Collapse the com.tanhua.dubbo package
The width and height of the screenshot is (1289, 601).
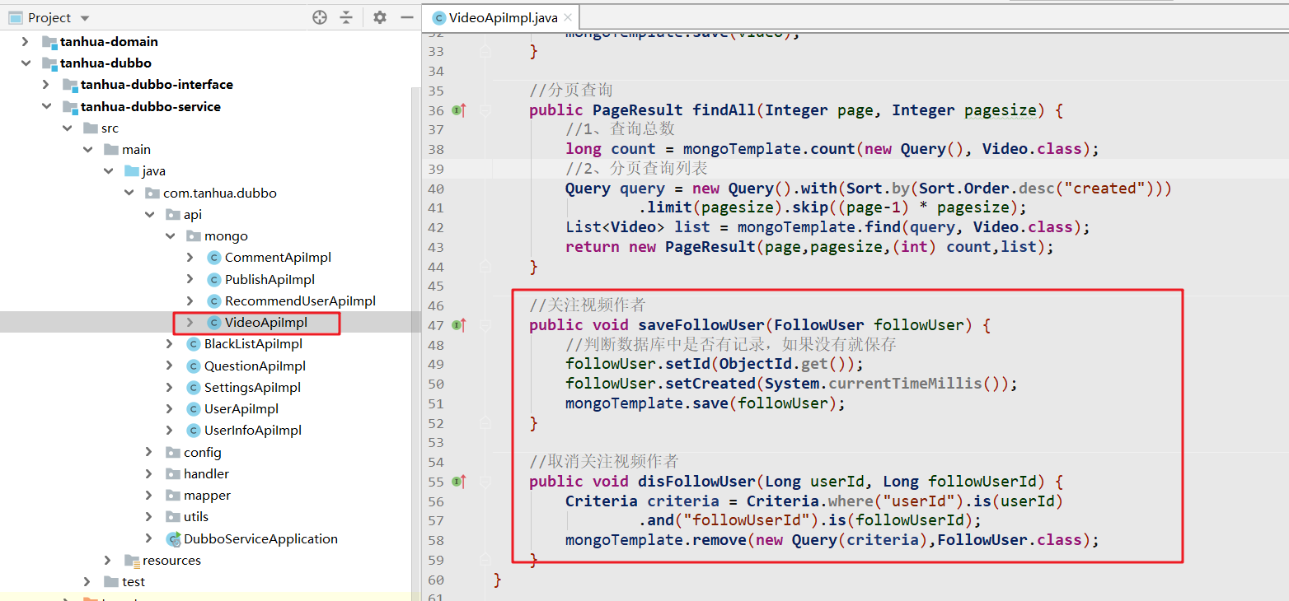pyautogui.click(x=129, y=193)
